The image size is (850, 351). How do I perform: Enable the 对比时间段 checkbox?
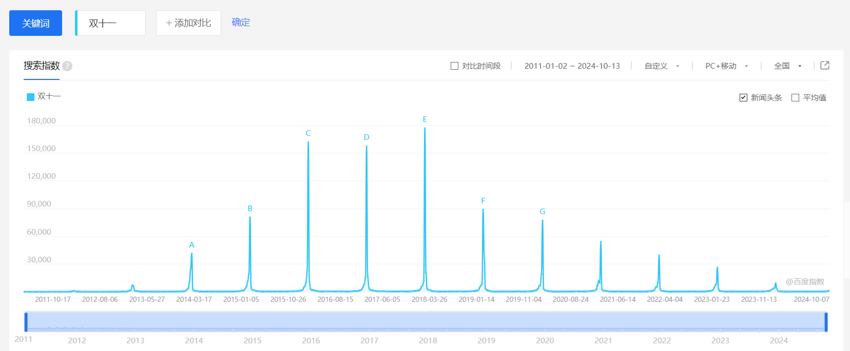coord(454,66)
